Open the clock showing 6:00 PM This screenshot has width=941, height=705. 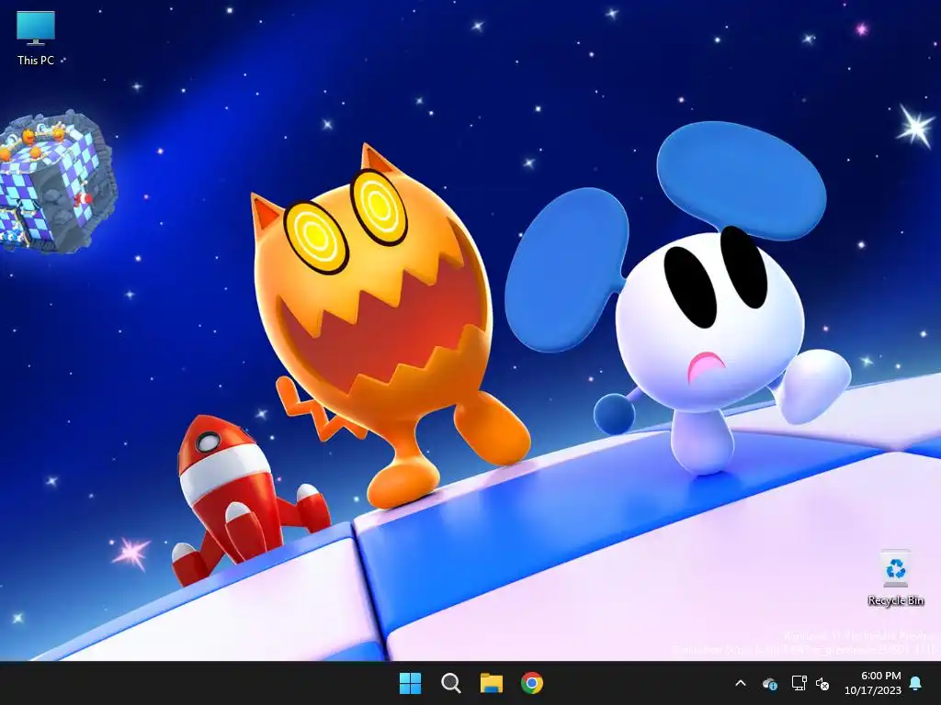pos(880,676)
